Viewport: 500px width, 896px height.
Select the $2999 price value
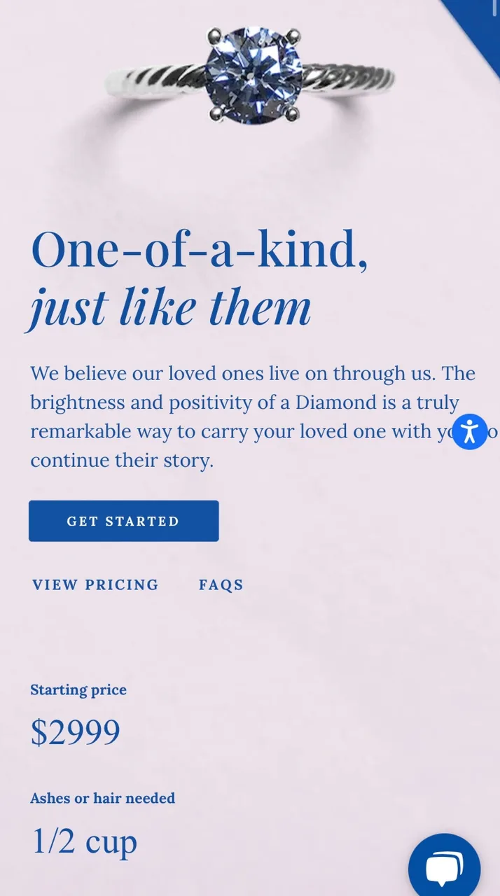pos(76,731)
